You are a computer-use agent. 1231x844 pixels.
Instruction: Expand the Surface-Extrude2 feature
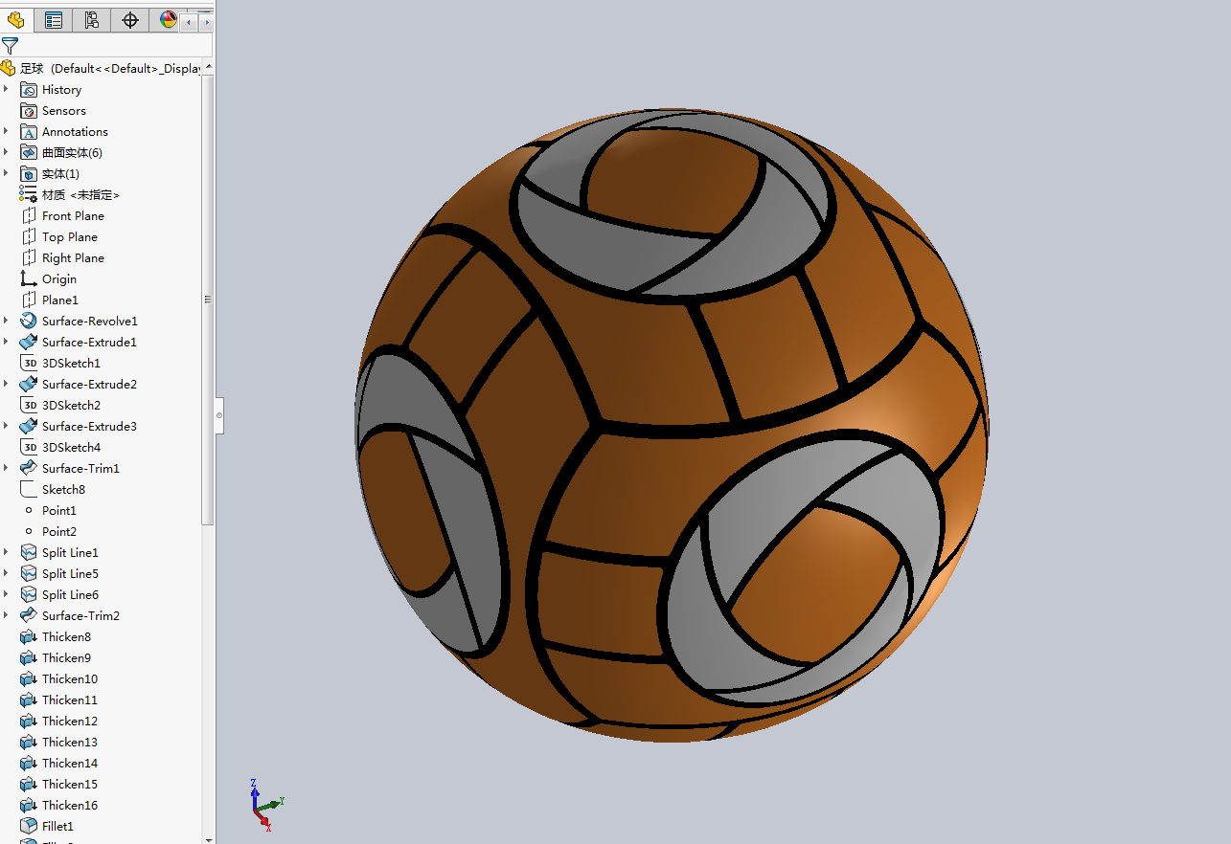click(x=6, y=384)
